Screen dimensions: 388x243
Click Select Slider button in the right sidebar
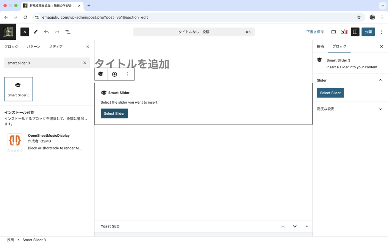point(330,93)
